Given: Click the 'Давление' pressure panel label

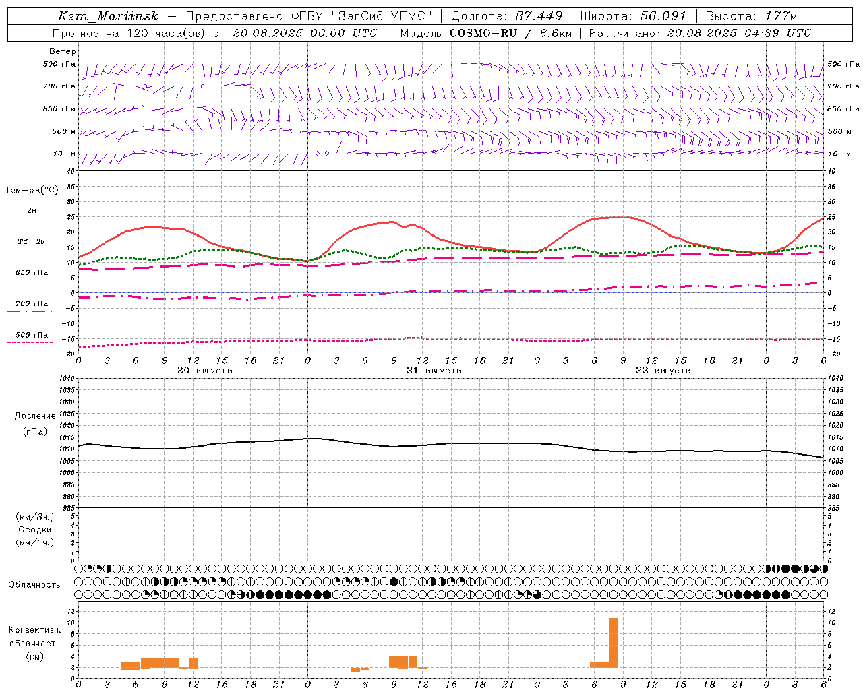Looking at the screenshot, I should click(35, 416).
